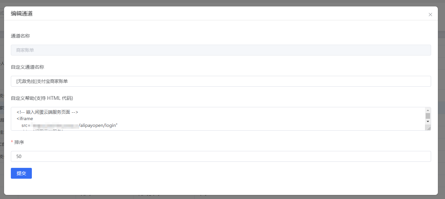
Task: Click the HTML textarea scrollbar thumb
Action: tap(428, 116)
